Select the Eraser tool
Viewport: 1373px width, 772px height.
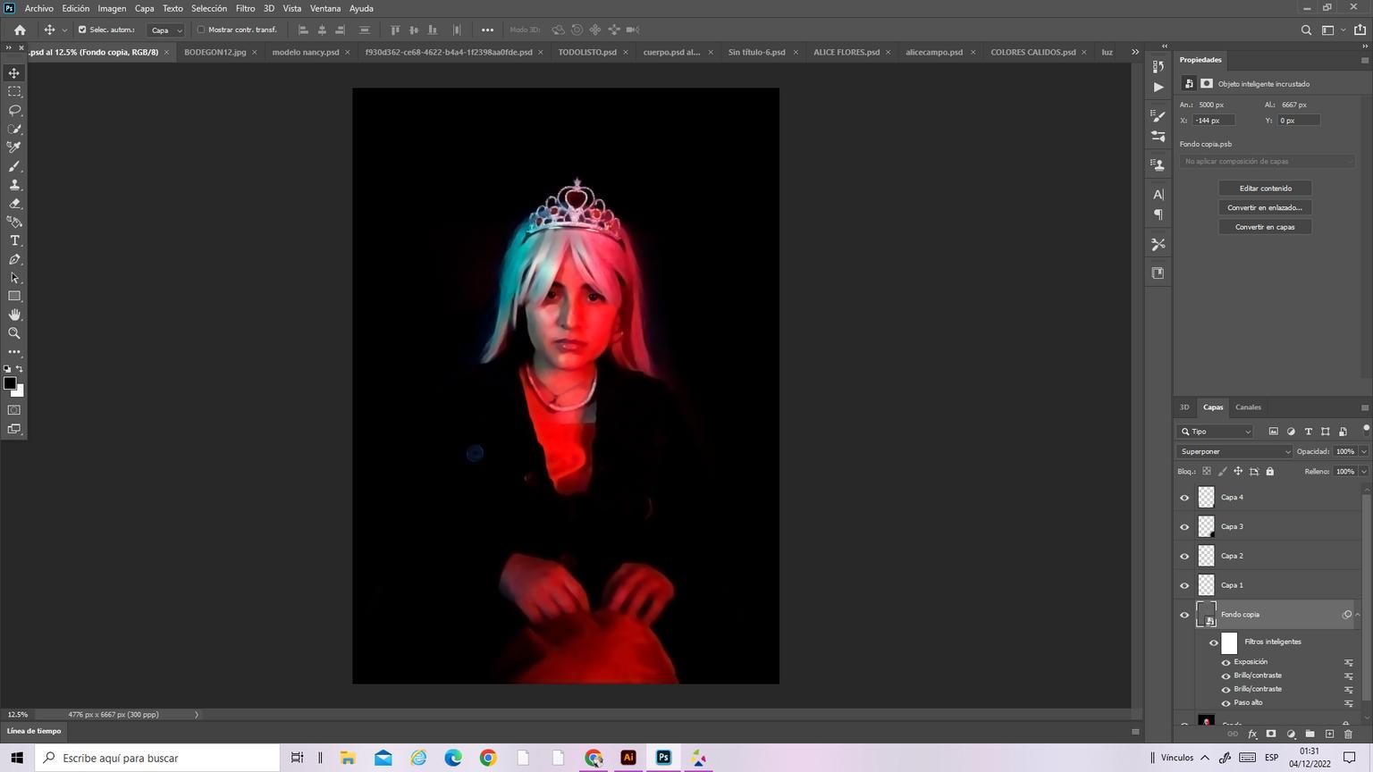(x=14, y=204)
